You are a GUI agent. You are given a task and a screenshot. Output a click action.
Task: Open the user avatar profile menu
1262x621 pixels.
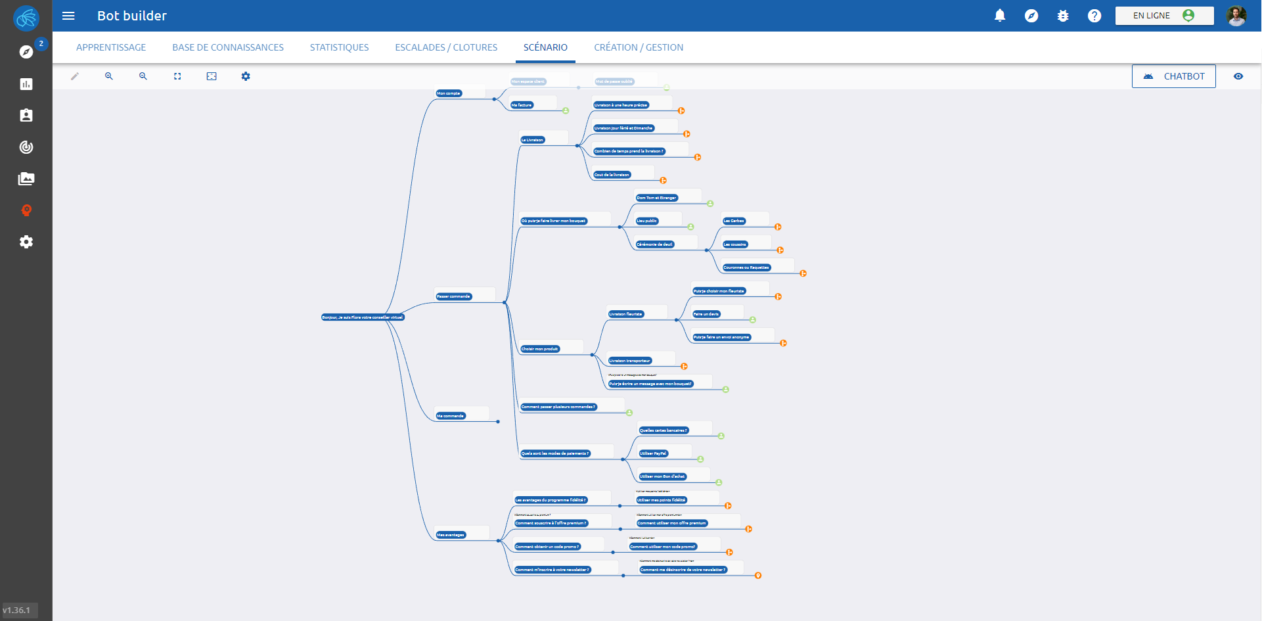tap(1236, 16)
